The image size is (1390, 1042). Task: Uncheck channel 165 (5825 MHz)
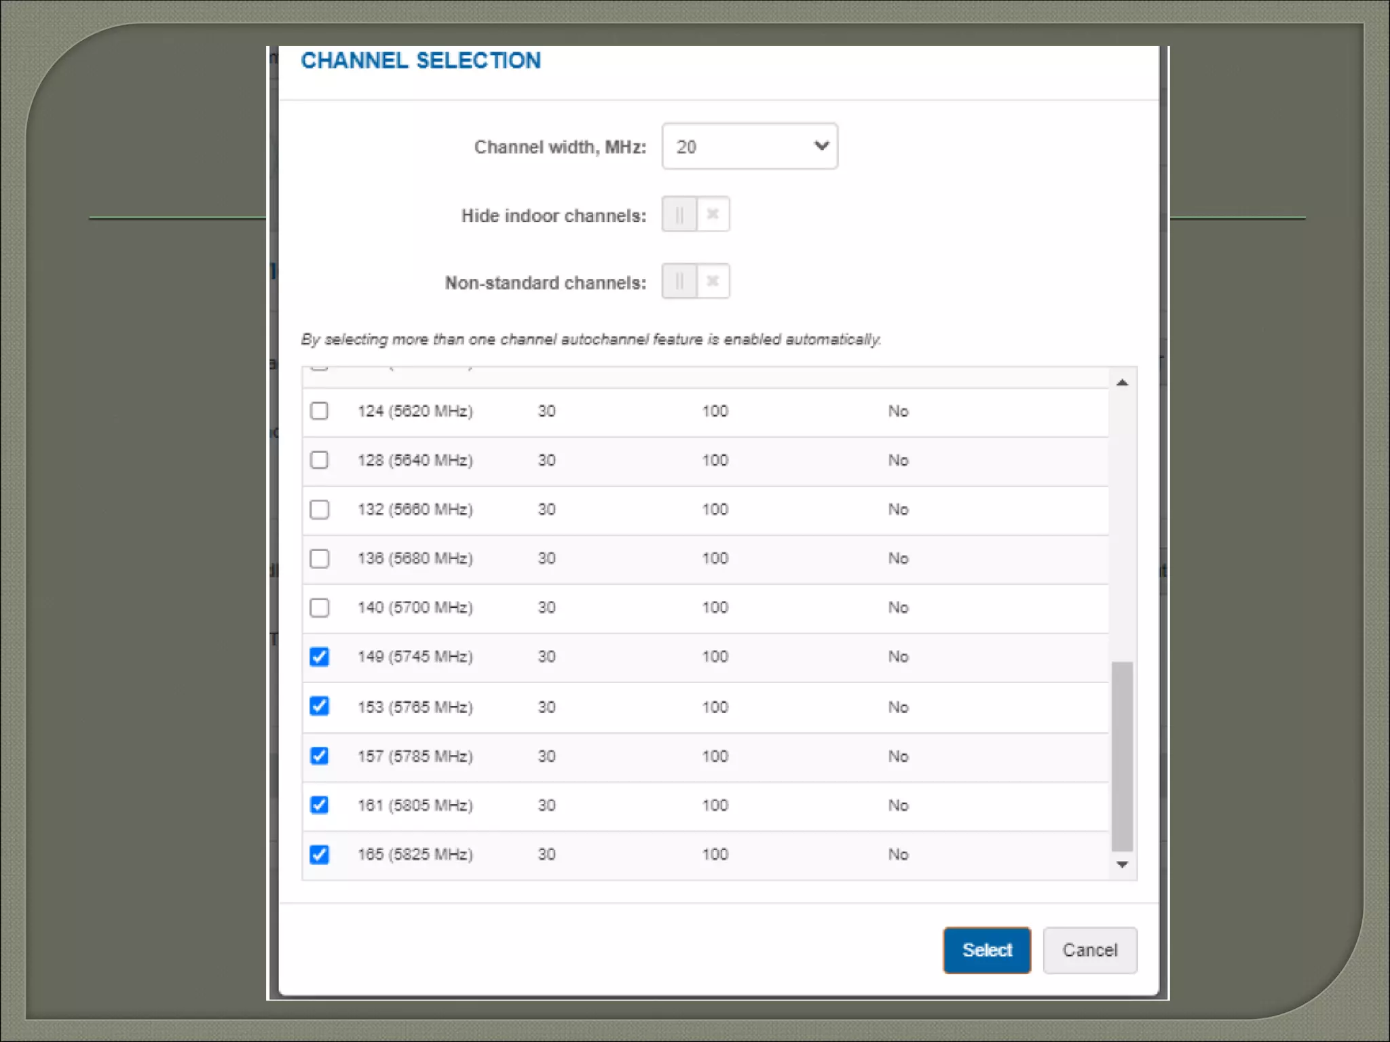coord(319,854)
